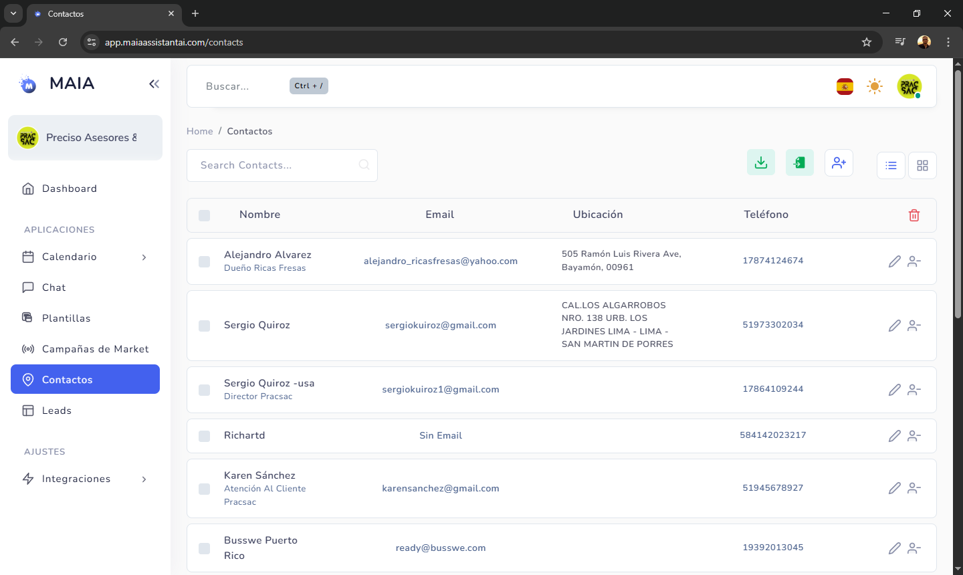
Task: Edit Alejandro Alvarez with pencil icon
Action: pos(894,261)
